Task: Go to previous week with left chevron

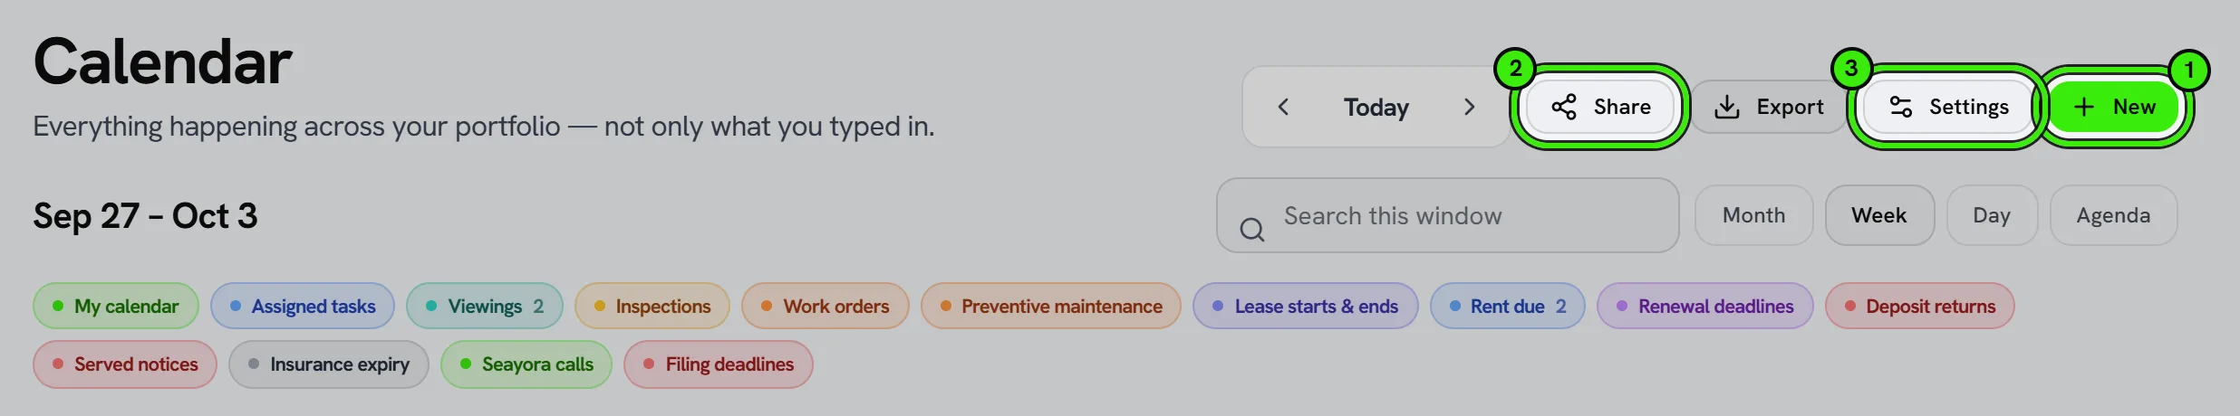Action: [1283, 107]
